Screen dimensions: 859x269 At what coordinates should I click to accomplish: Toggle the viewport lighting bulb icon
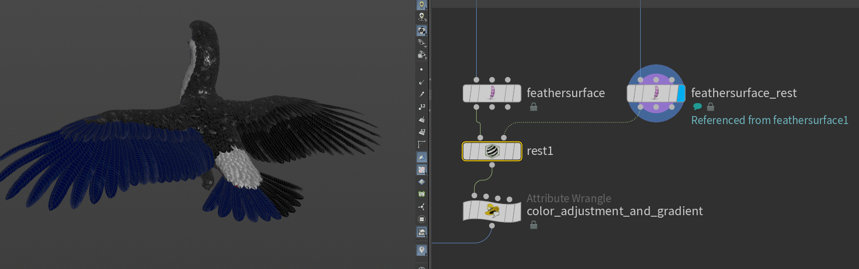422,4
